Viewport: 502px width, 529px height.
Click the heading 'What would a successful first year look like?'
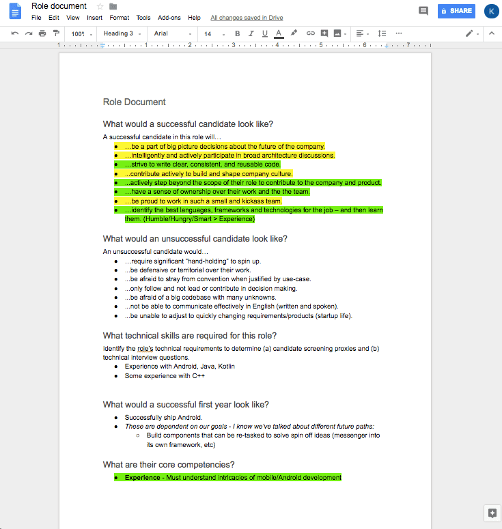click(x=186, y=405)
